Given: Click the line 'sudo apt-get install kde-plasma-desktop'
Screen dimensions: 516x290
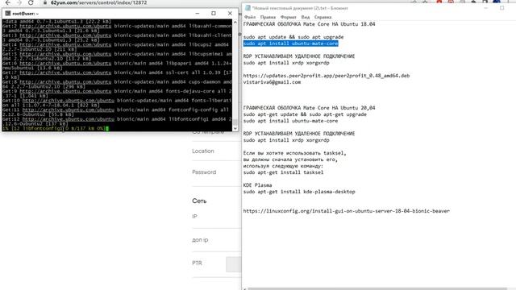Looking at the screenshot, I should tap(299, 192).
